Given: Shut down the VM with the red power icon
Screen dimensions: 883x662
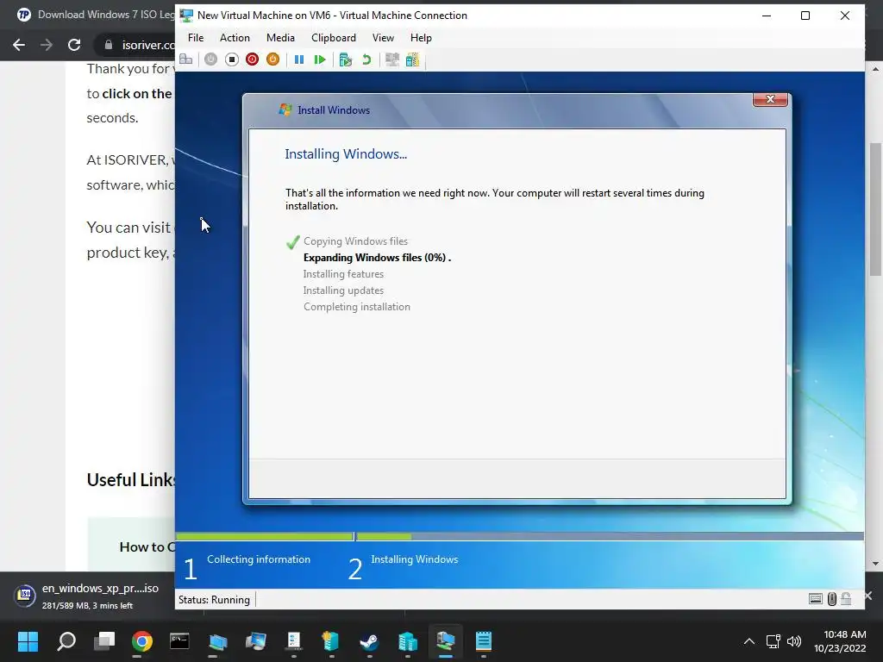Looking at the screenshot, I should click(253, 59).
